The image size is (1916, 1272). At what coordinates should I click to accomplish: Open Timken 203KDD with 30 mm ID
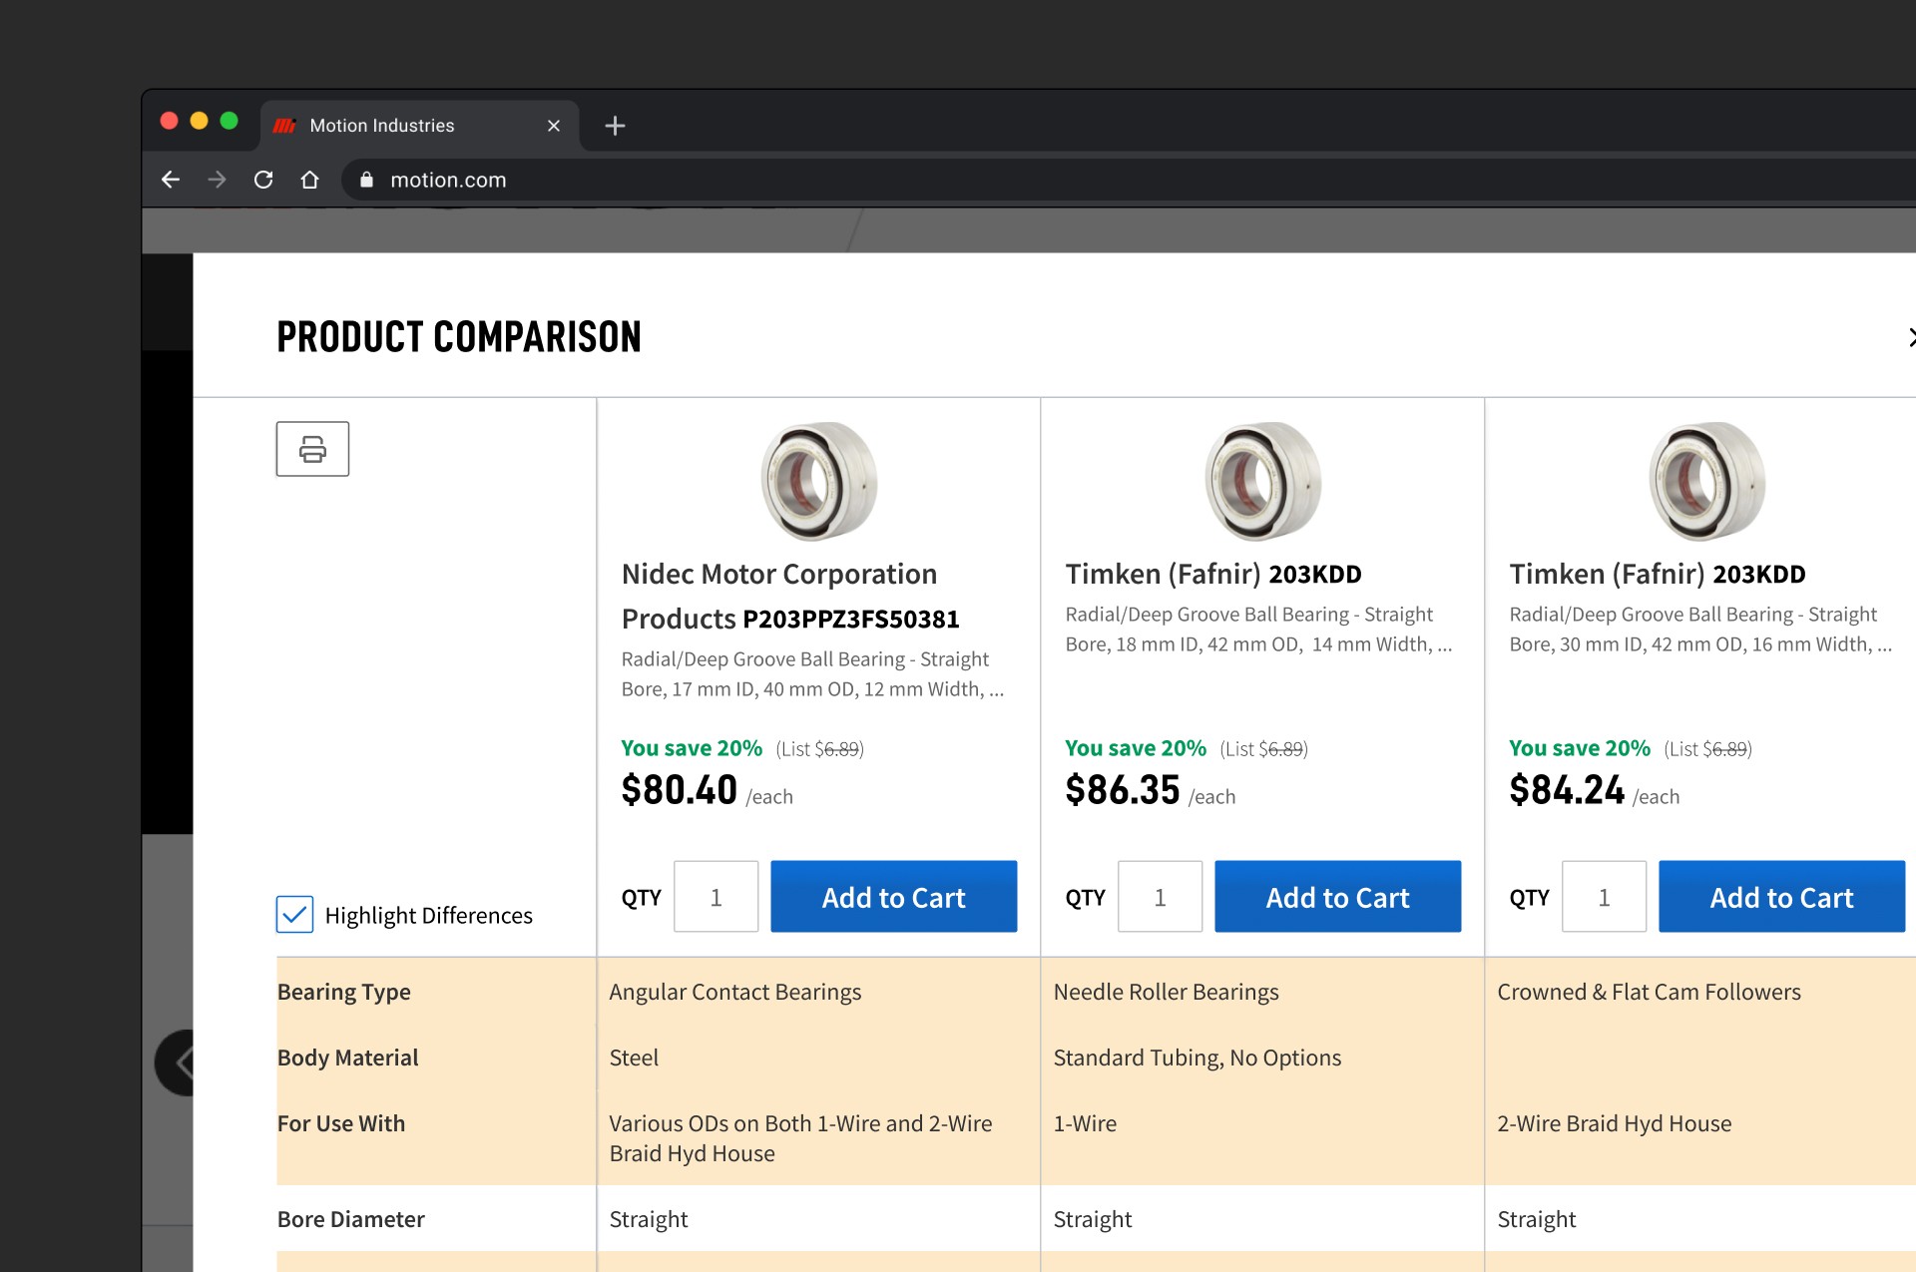click(1658, 575)
